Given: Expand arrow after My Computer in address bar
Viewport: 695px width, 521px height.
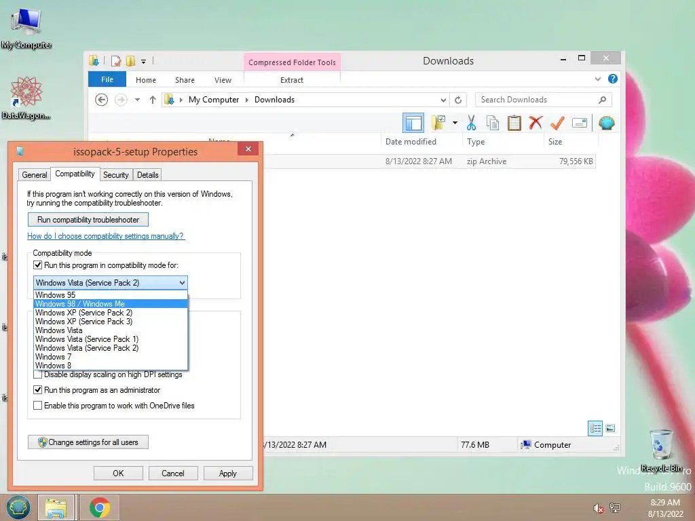Looking at the screenshot, I should point(247,100).
